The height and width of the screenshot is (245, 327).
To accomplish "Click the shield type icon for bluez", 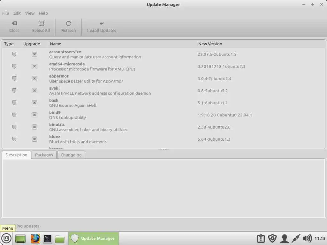I will (x=14, y=139).
